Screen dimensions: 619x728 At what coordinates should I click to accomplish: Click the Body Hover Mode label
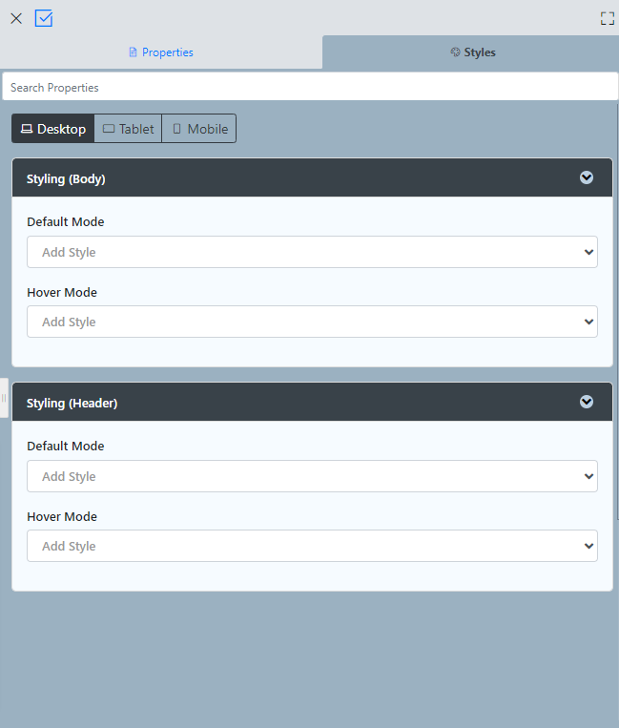[x=62, y=292]
